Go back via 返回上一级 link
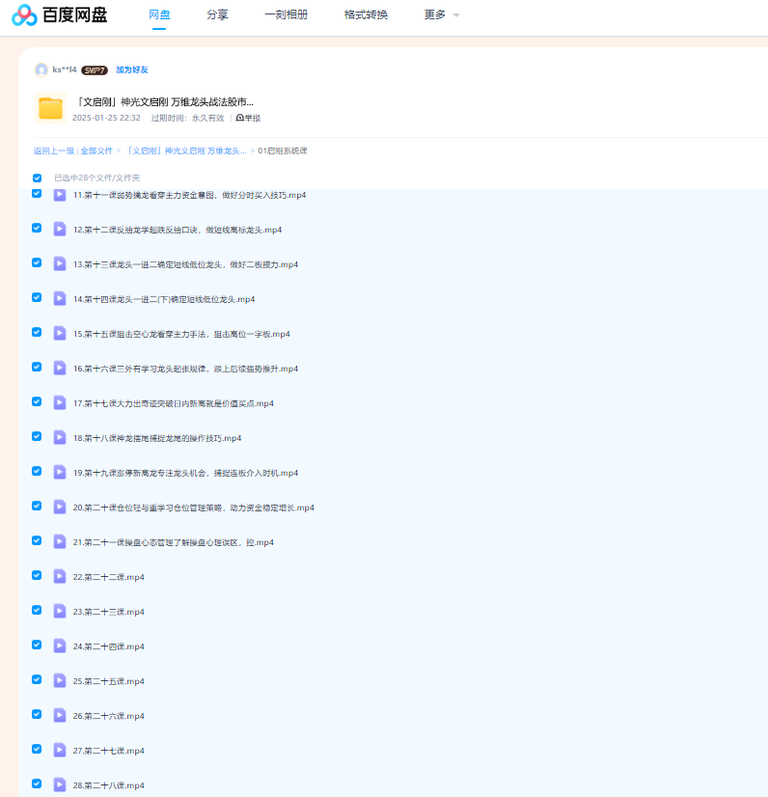 click(54, 151)
